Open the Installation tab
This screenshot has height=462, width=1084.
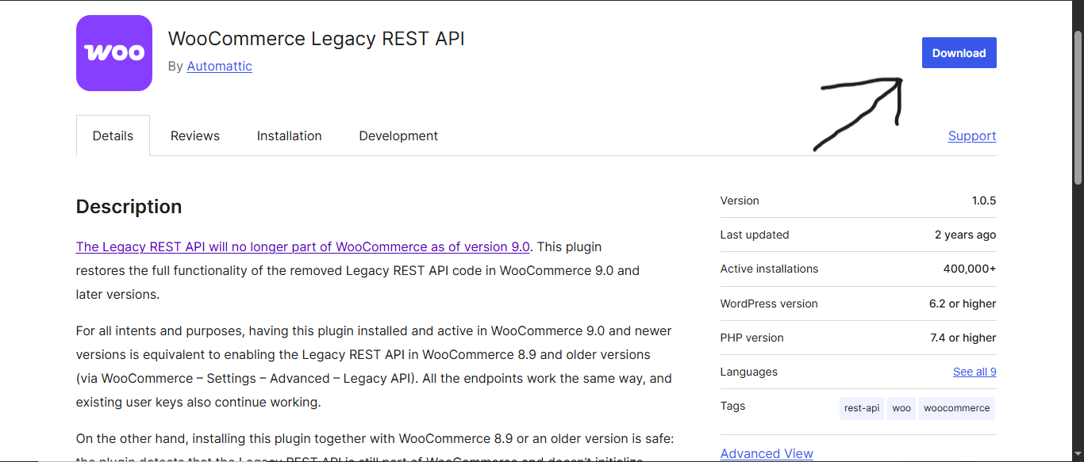290,136
